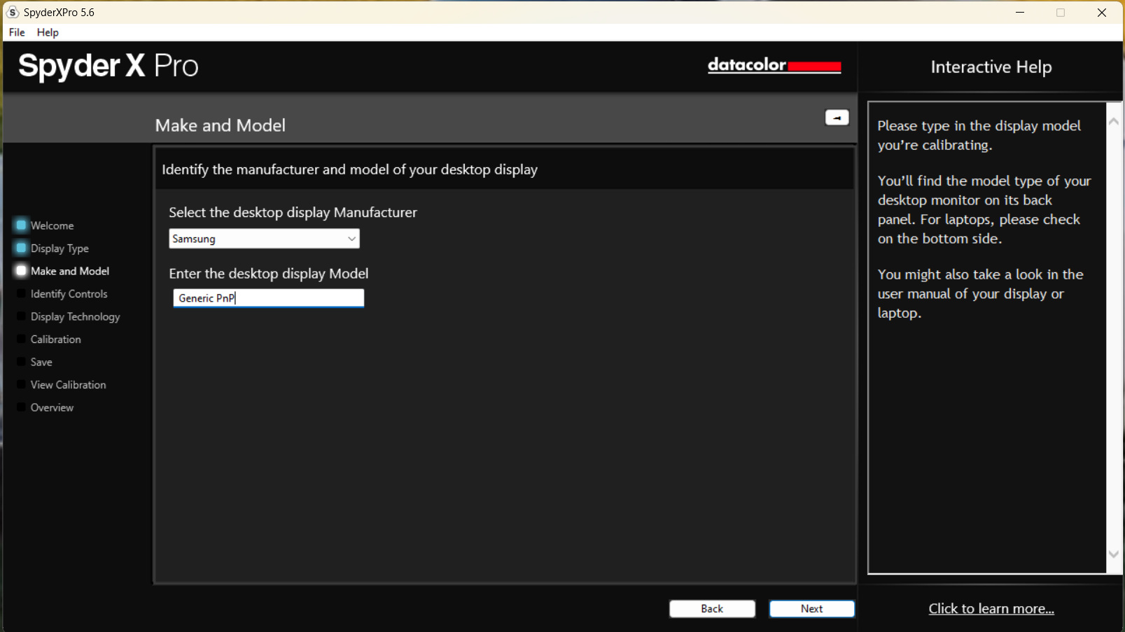Image resolution: width=1125 pixels, height=632 pixels.
Task: Click the Spyder X Pro logo
Action: pyautogui.click(x=109, y=66)
